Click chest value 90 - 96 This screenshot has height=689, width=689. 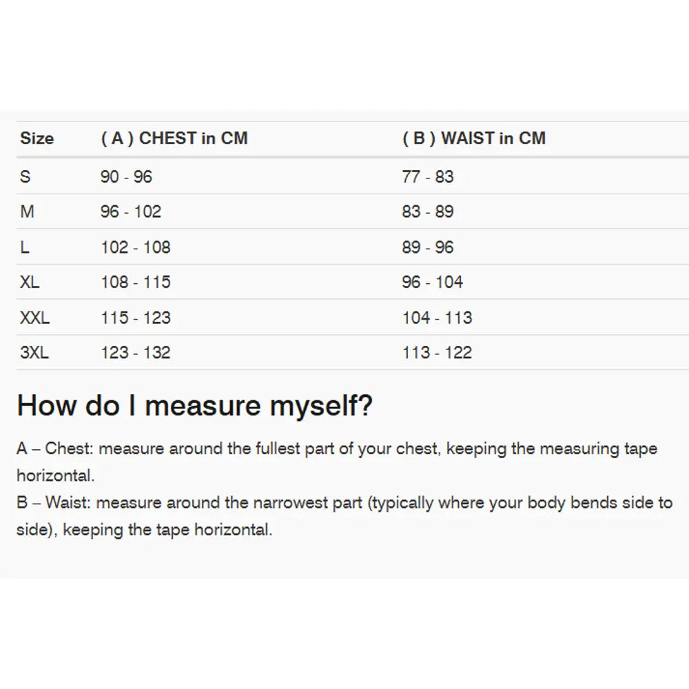click(126, 177)
